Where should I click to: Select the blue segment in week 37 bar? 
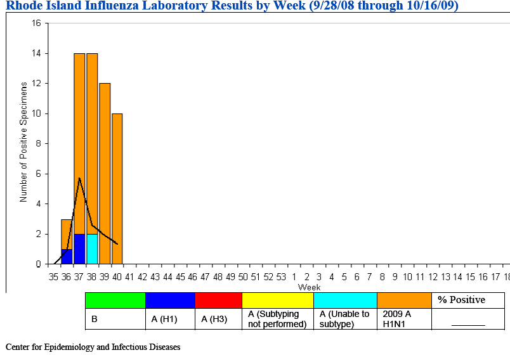pyautogui.click(x=80, y=249)
